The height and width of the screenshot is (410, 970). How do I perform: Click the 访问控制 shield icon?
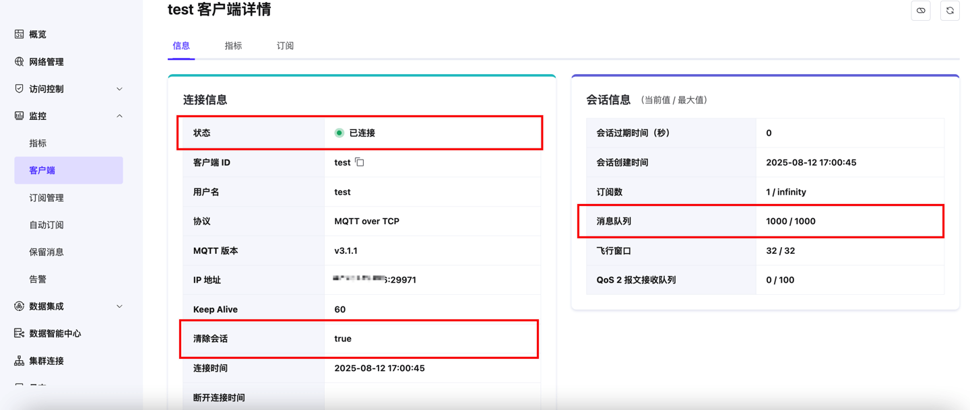(x=19, y=89)
